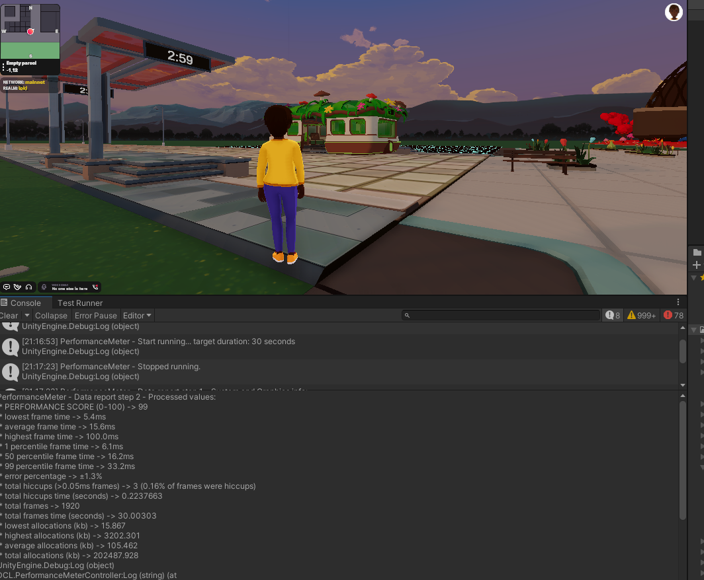Click the headphones audio icon
The image size is (704, 580).
pyautogui.click(x=28, y=287)
